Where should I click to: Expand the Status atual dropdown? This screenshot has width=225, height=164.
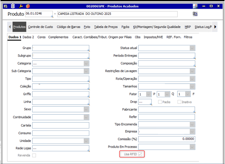tap(192, 48)
